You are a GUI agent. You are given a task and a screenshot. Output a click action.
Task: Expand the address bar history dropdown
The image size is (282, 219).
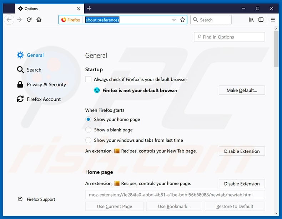click(174, 20)
